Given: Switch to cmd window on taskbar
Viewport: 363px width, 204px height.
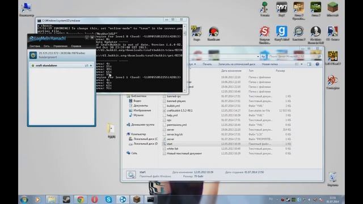Looking at the screenshot, I should coord(151,199).
